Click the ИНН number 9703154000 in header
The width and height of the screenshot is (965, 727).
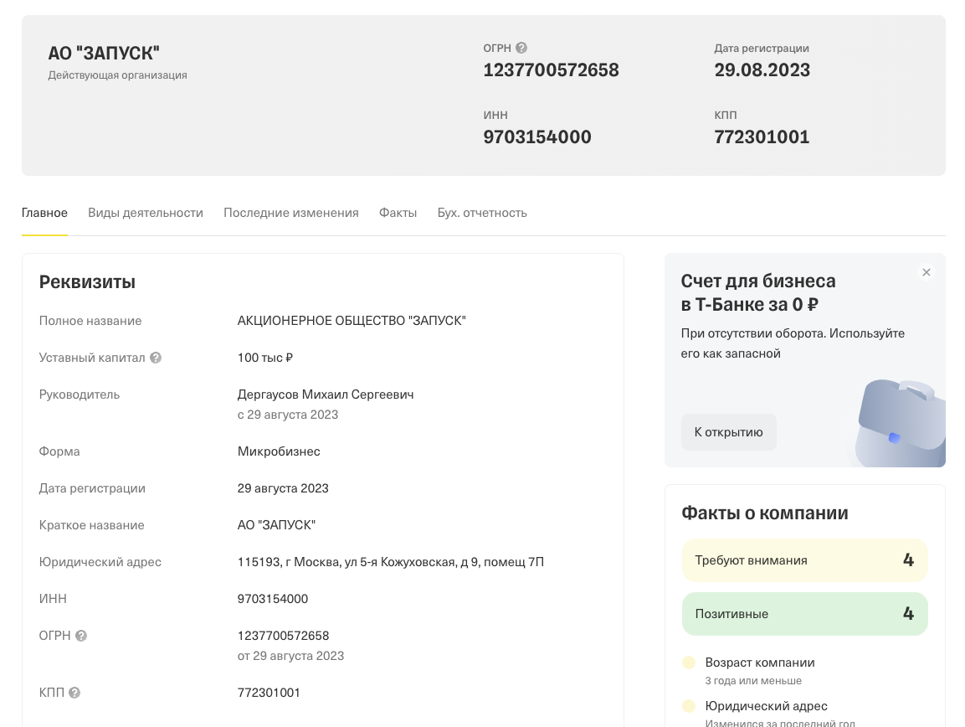point(537,137)
